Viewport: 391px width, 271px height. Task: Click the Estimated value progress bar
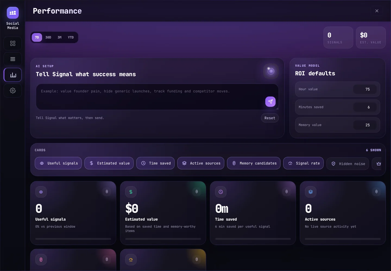[163, 239]
